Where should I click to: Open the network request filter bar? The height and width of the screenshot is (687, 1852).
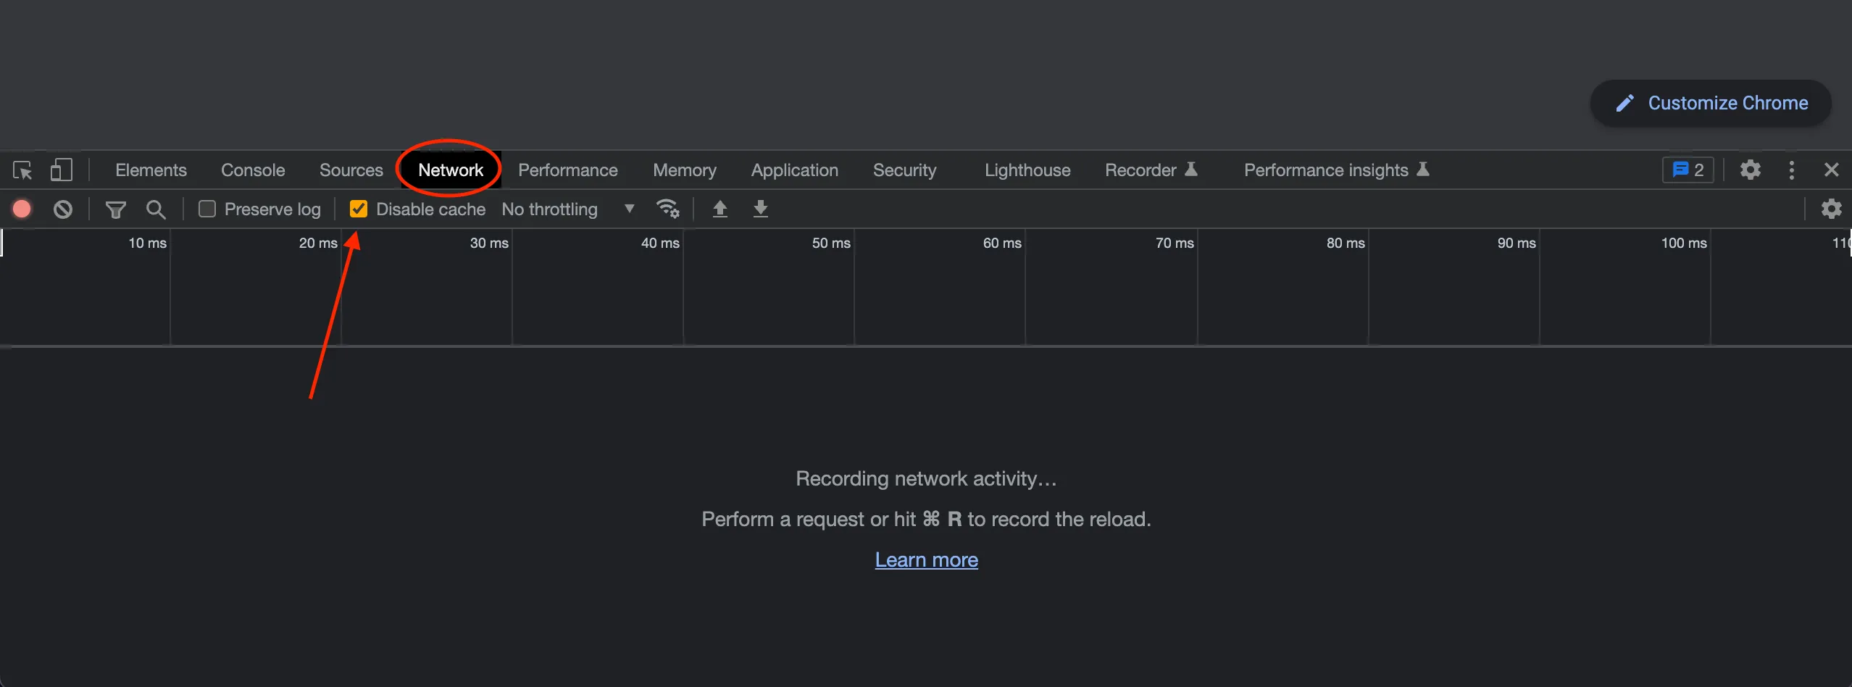pyautogui.click(x=115, y=209)
